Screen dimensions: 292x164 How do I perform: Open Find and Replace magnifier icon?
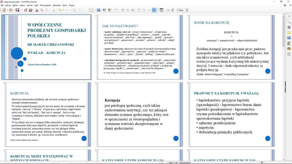click(x=74, y=10)
